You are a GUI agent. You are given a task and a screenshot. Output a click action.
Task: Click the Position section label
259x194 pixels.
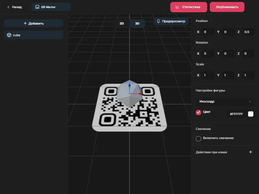201,21
